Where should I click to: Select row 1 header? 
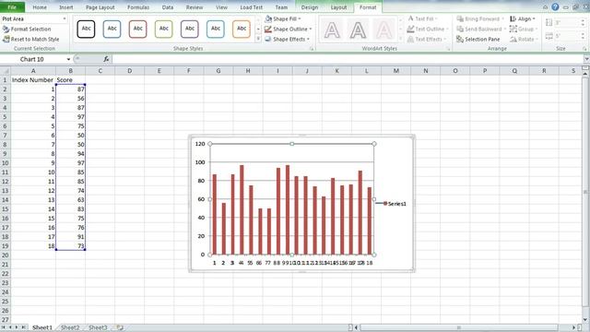[x=6, y=80]
